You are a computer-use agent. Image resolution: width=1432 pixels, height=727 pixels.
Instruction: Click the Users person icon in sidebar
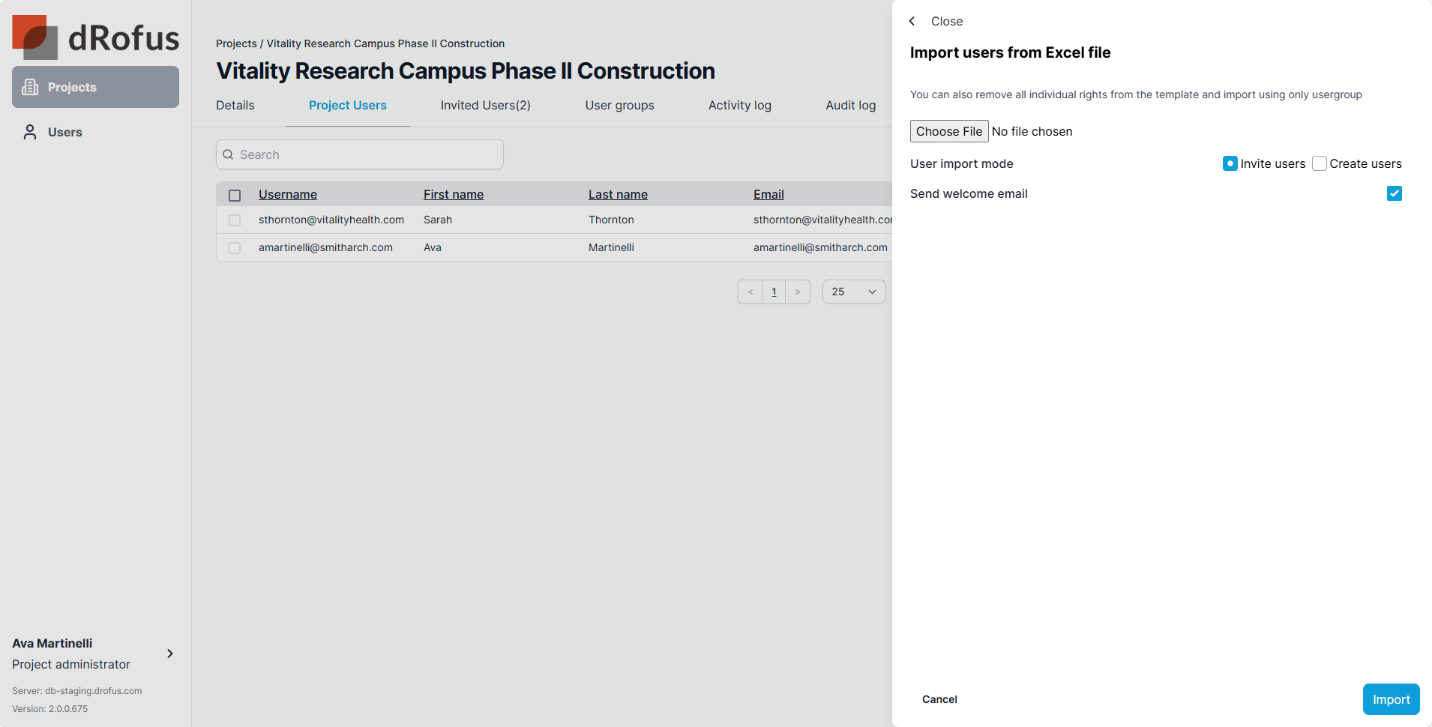pos(30,132)
